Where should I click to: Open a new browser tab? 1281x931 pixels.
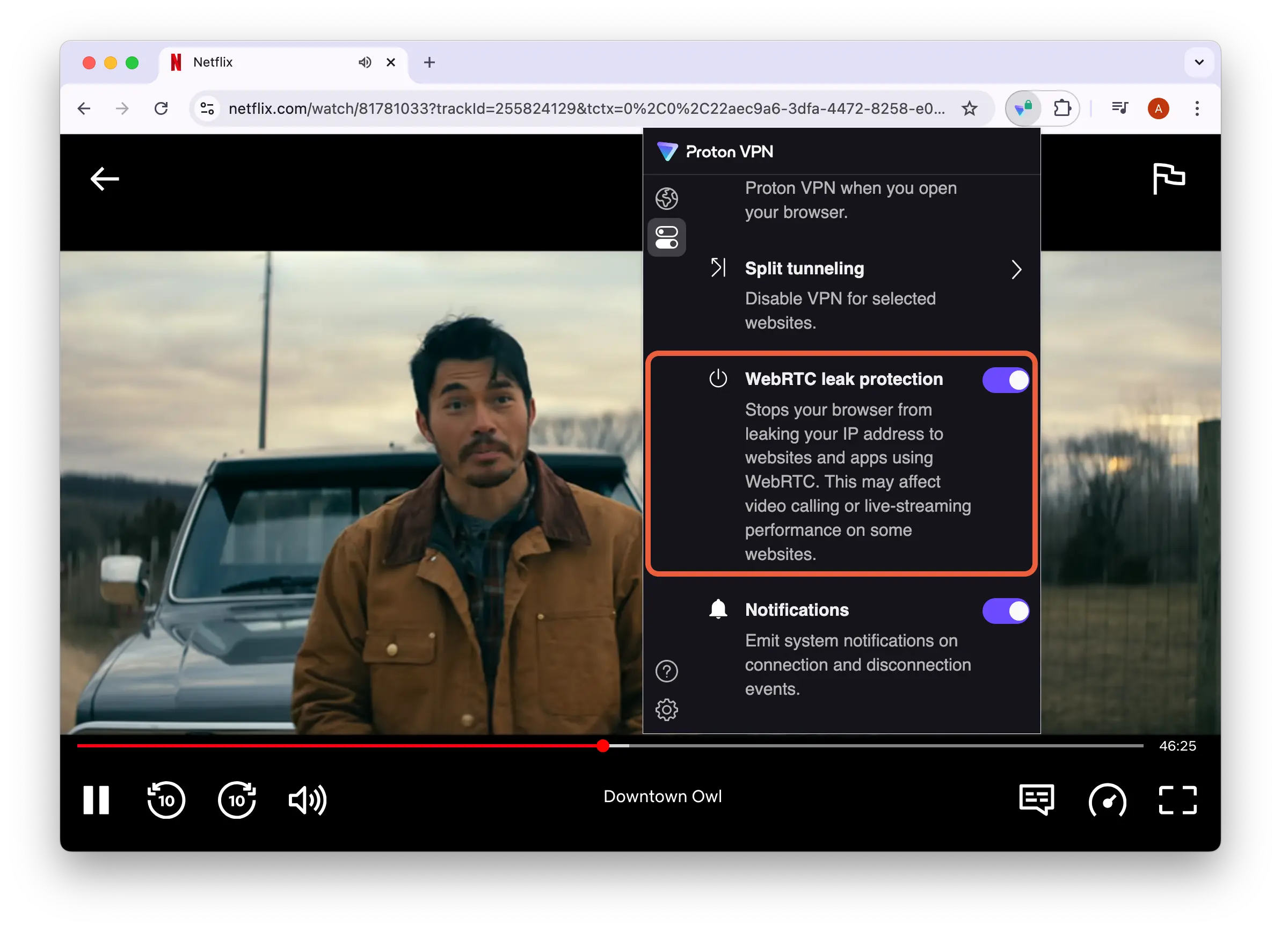tap(430, 62)
